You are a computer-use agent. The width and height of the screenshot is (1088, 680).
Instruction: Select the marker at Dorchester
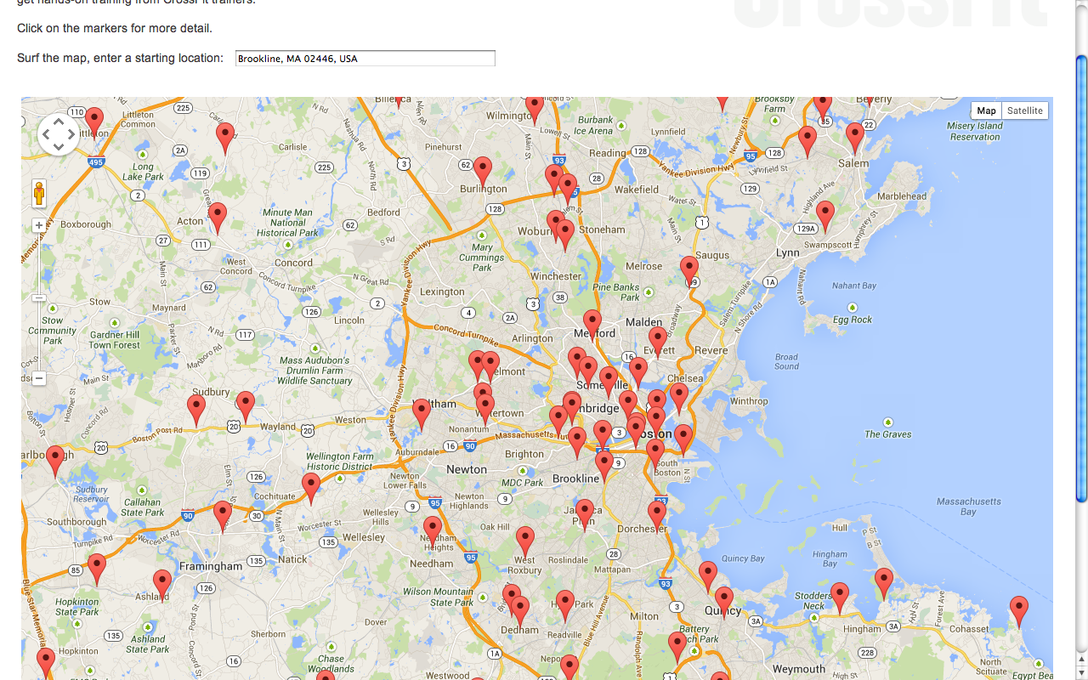tap(657, 518)
